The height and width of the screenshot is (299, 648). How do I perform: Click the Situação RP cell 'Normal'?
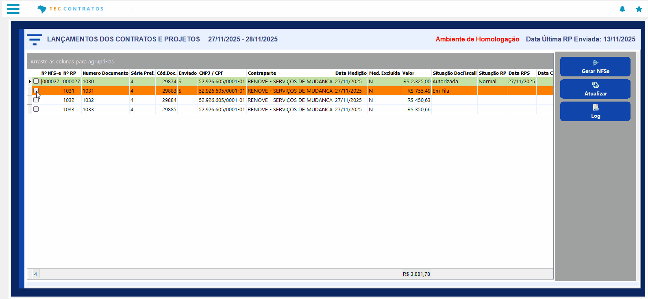coord(492,81)
